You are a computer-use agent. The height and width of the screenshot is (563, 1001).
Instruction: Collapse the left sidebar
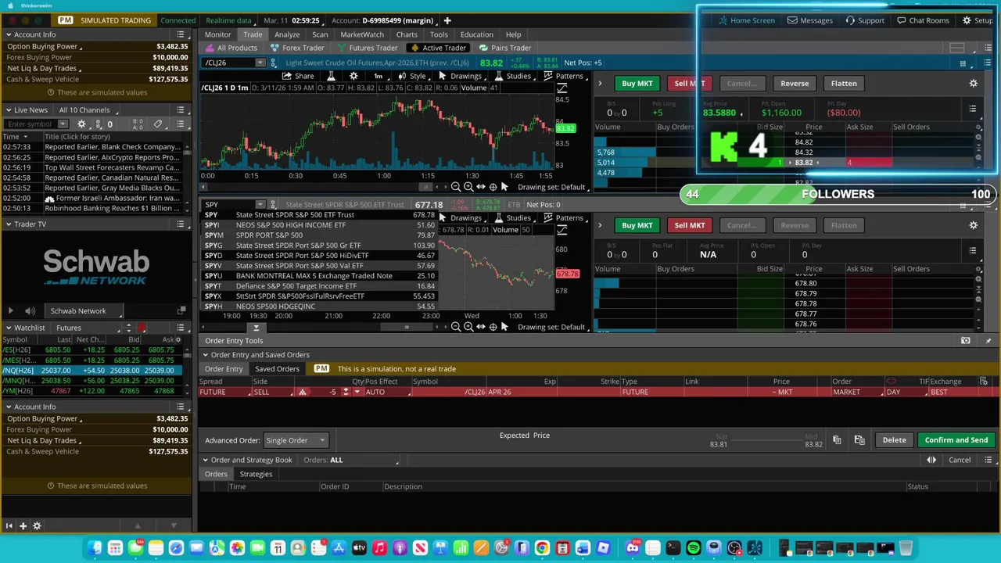tap(9, 526)
